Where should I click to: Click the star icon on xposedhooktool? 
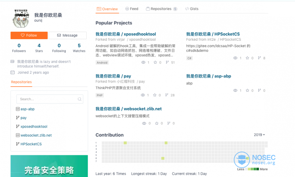click(x=155, y=62)
